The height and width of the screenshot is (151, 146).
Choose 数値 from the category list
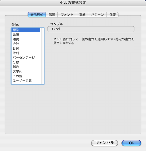[26, 35]
